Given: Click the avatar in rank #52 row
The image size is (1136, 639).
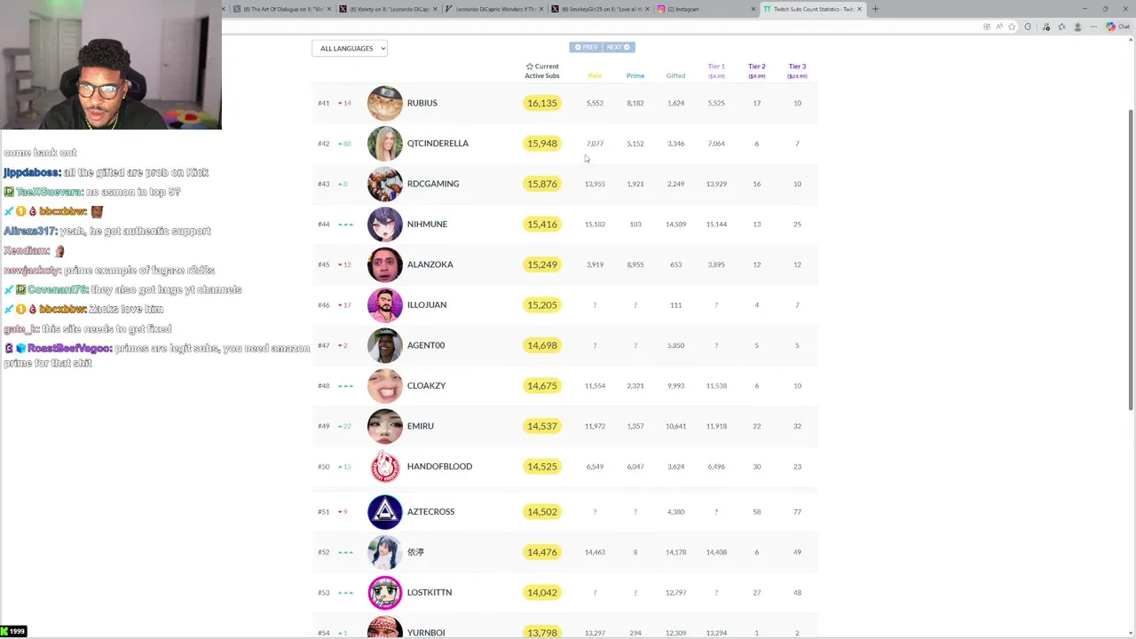Looking at the screenshot, I should pos(384,552).
